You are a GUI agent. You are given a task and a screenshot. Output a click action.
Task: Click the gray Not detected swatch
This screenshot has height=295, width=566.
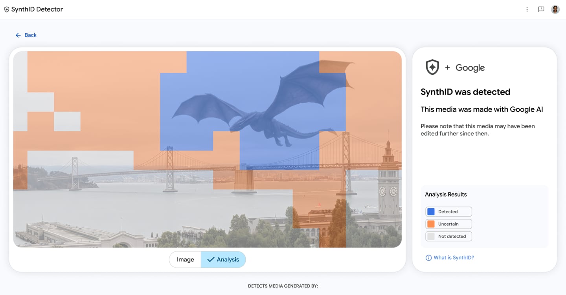pyautogui.click(x=431, y=237)
